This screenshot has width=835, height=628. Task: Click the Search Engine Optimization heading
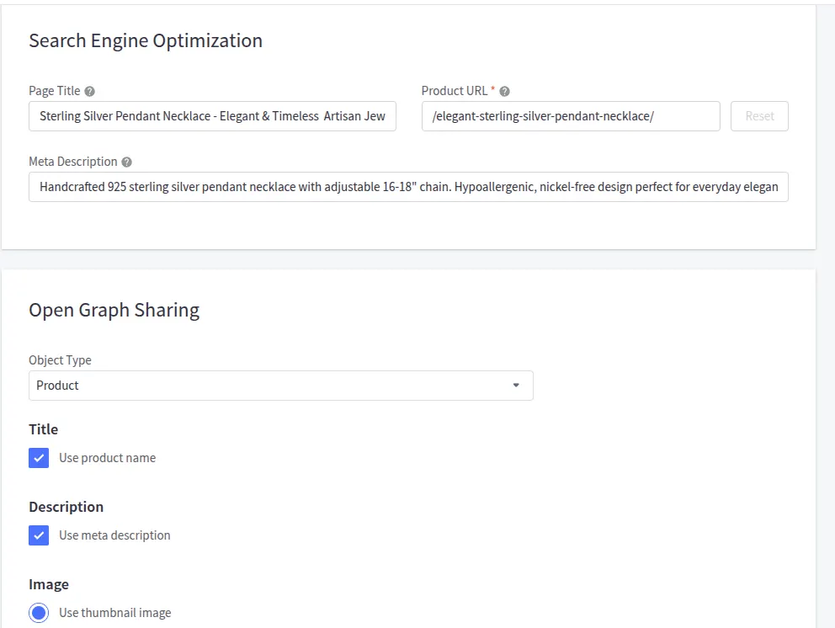coord(146,41)
